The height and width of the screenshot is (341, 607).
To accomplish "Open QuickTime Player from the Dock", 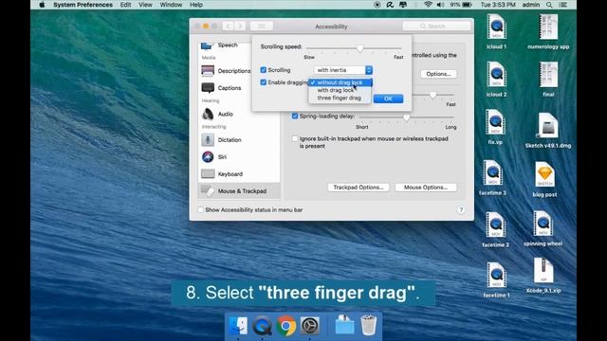I will click(263, 326).
